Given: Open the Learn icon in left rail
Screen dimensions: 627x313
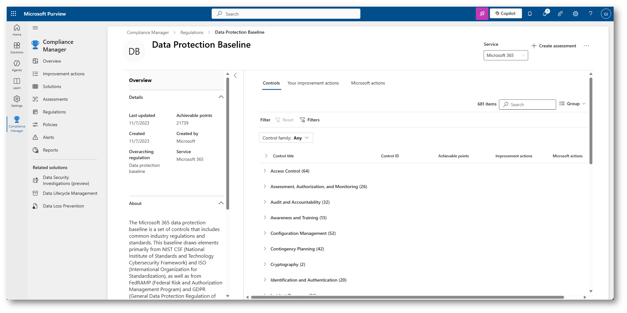Looking at the screenshot, I should (17, 83).
